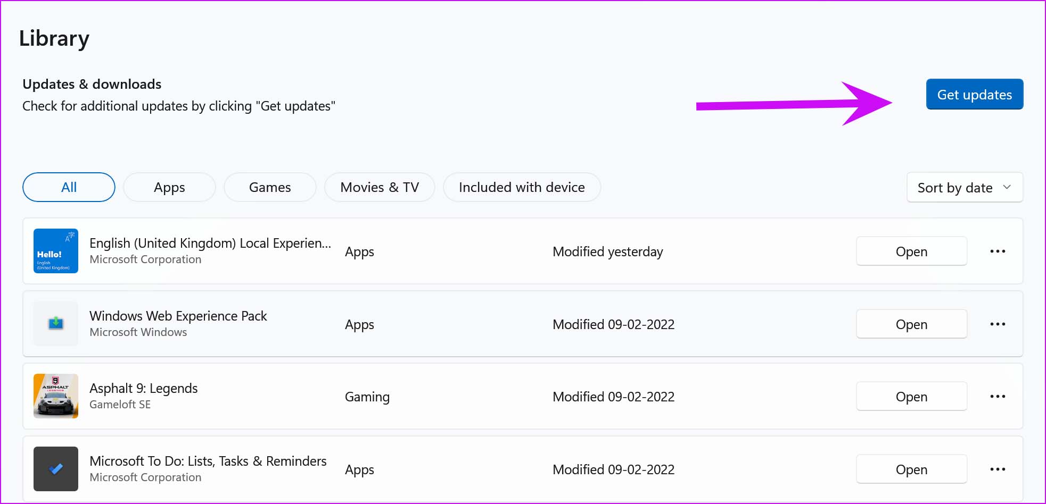Open the Windows Web Experience Pack app
Screen dimensions: 1046x504
pyautogui.click(x=911, y=324)
